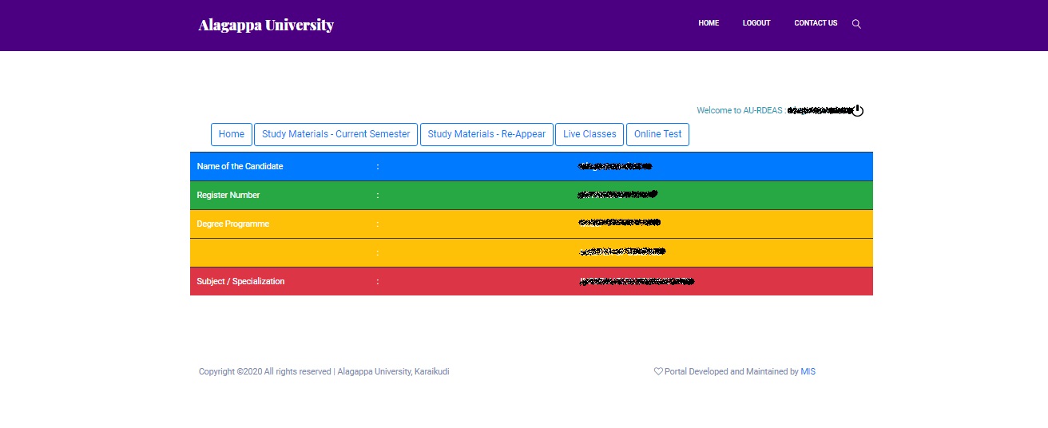This screenshot has width=1048, height=428.
Task: Open Study Materials - Current Semester
Action: click(335, 134)
